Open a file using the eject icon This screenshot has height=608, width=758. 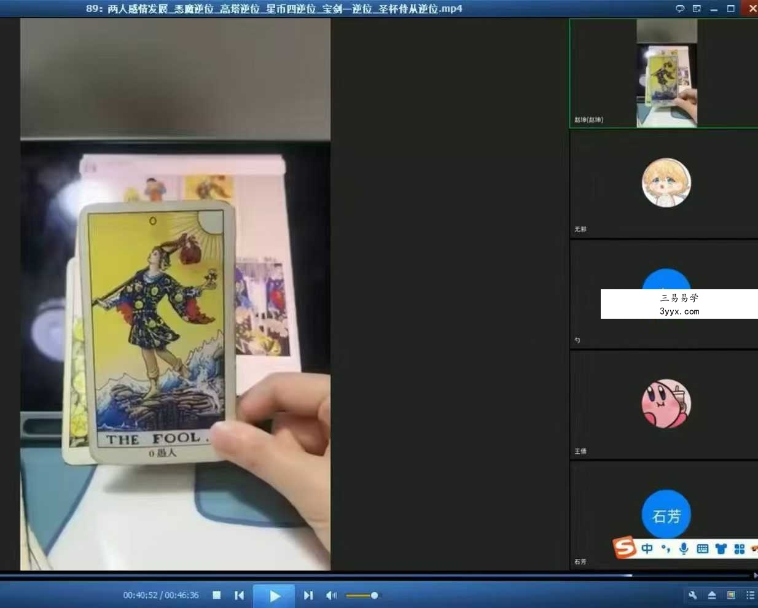(712, 595)
